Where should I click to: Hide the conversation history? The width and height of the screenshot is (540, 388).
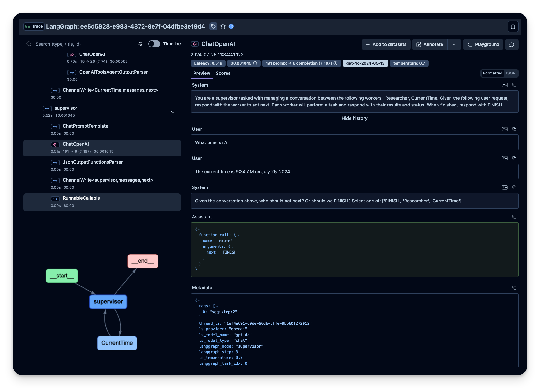pyautogui.click(x=354, y=118)
